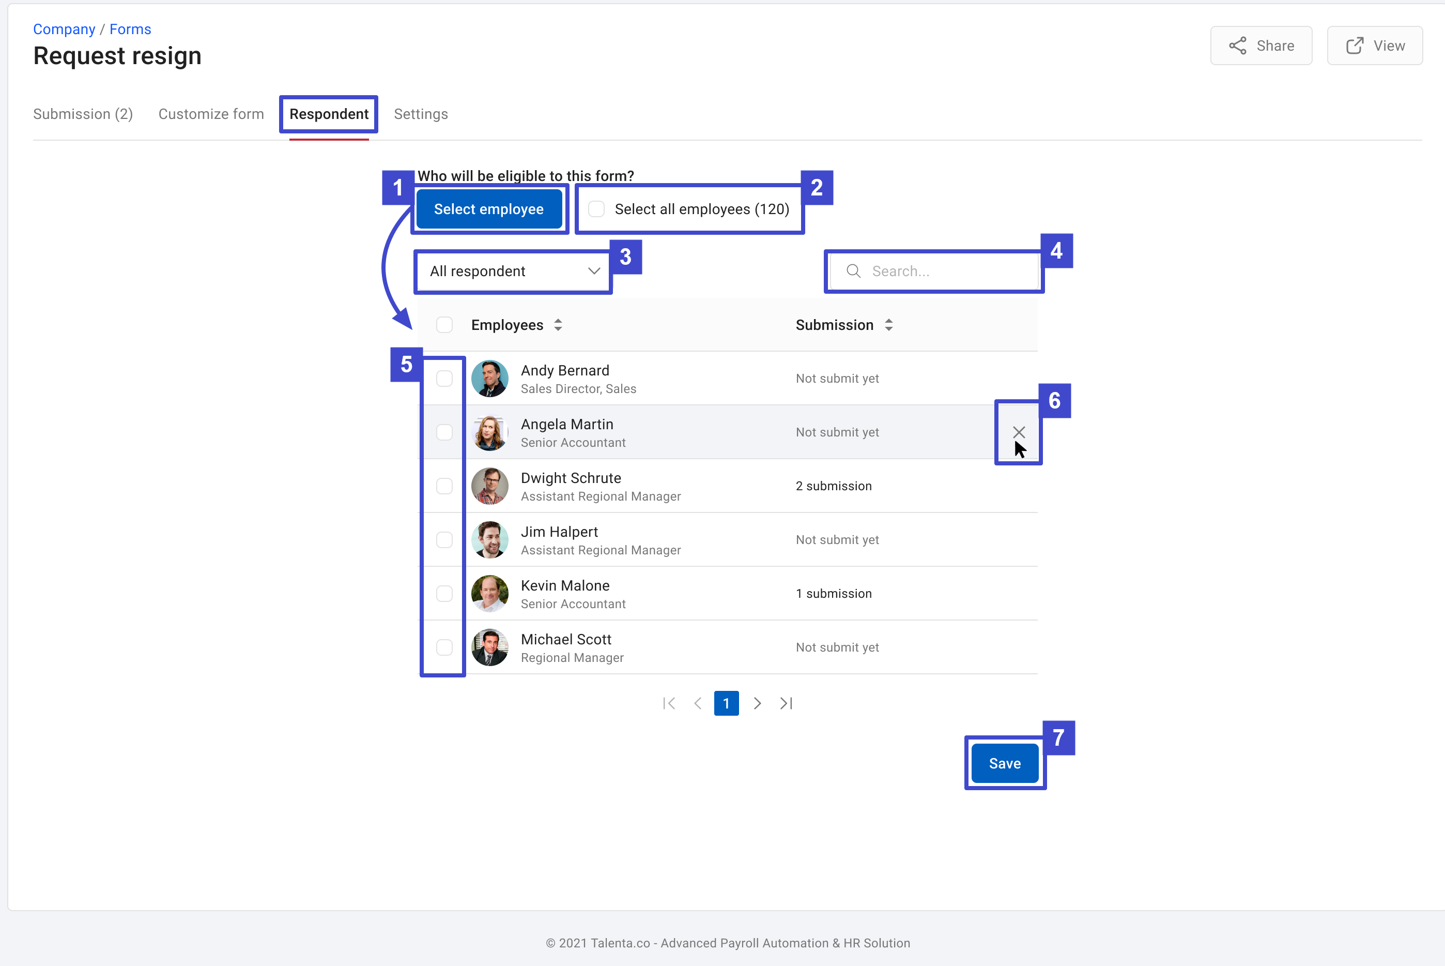Click the name Jim Halpert
Screen dimensions: 1445x966
click(560, 532)
